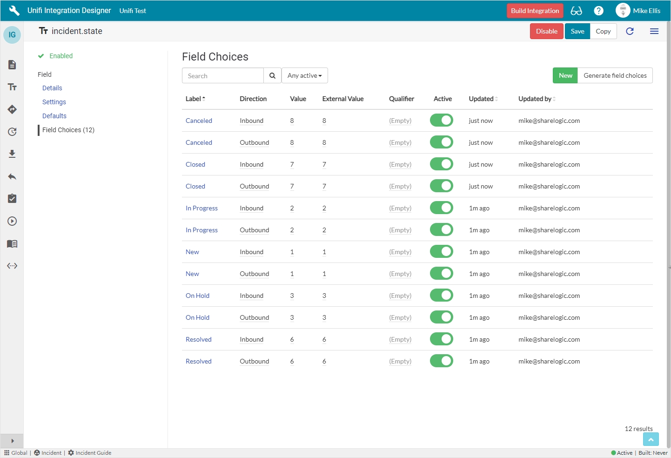Open the On Hold Inbound choice link
671x458 pixels.
coord(197,296)
